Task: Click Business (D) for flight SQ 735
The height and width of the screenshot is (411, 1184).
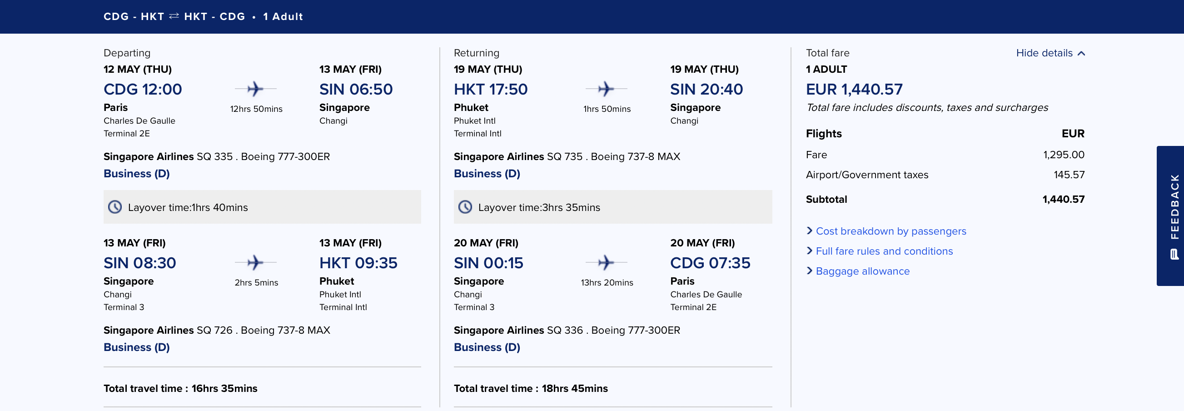Action: pyautogui.click(x=487, y=174)
